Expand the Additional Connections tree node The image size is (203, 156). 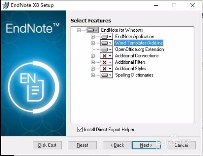tap(93, 56)
